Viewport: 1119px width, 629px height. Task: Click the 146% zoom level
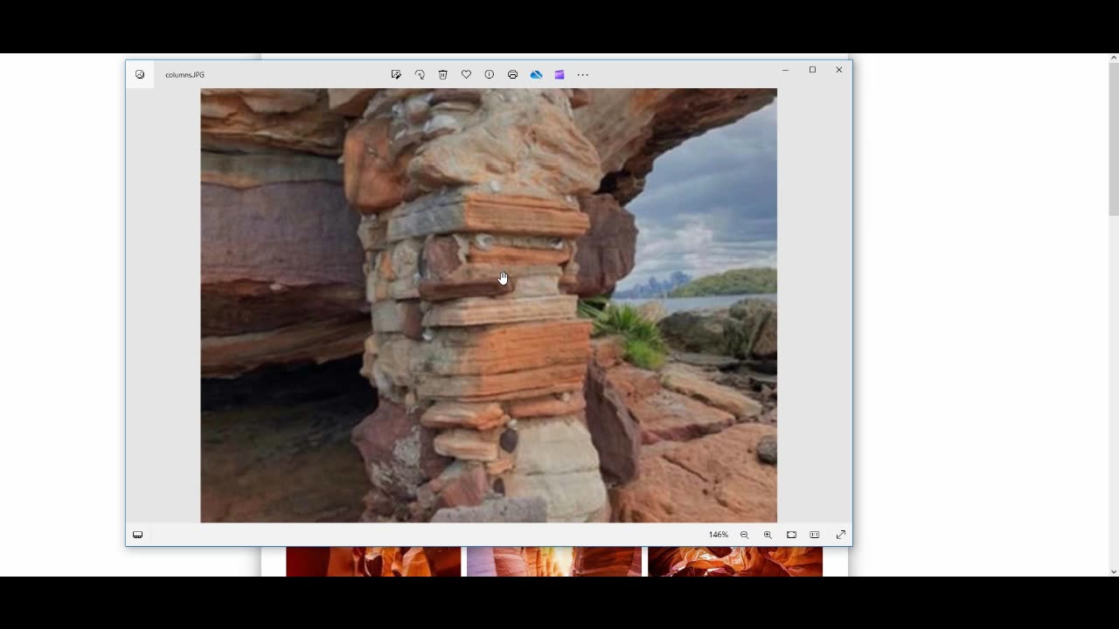coord(718,535)
